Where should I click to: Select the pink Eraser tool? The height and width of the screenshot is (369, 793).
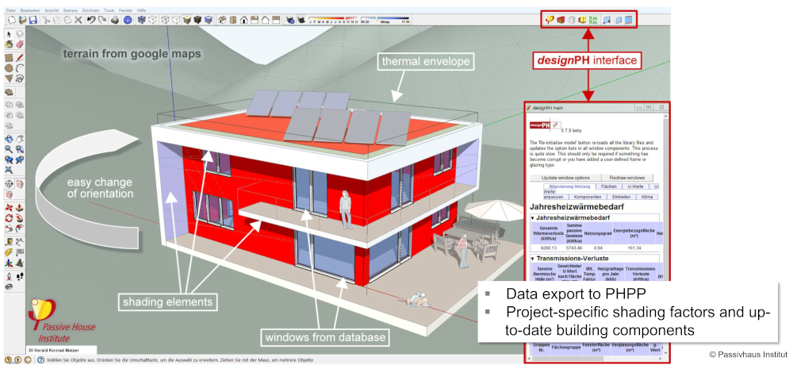tap(20, 43)
